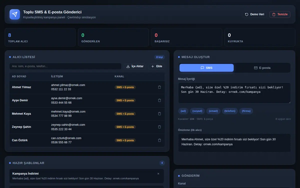The image size is (300, 188).
Task: Remove Ayşe Demir using trash icon
Action: [159, 100]
